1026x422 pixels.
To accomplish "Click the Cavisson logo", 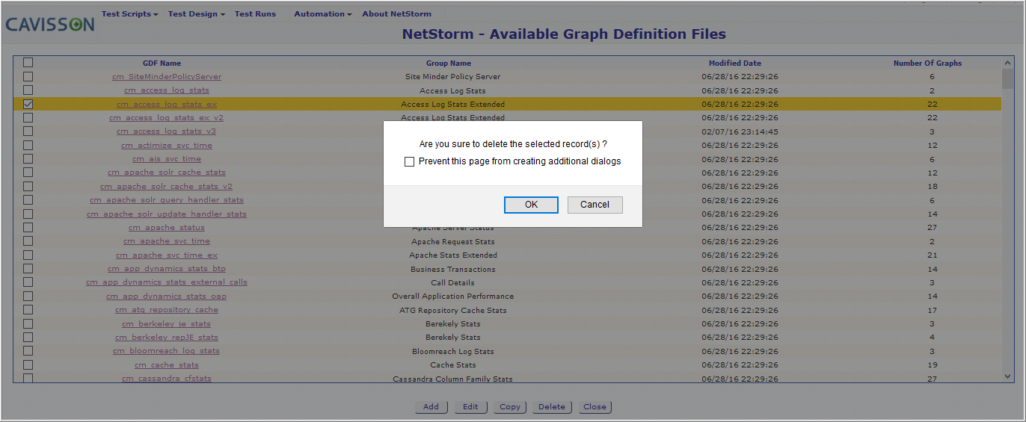I will 50,24.
